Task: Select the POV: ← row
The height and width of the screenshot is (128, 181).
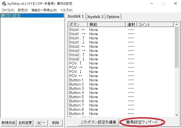Action: pyautogui.click(x=121, y=76)
